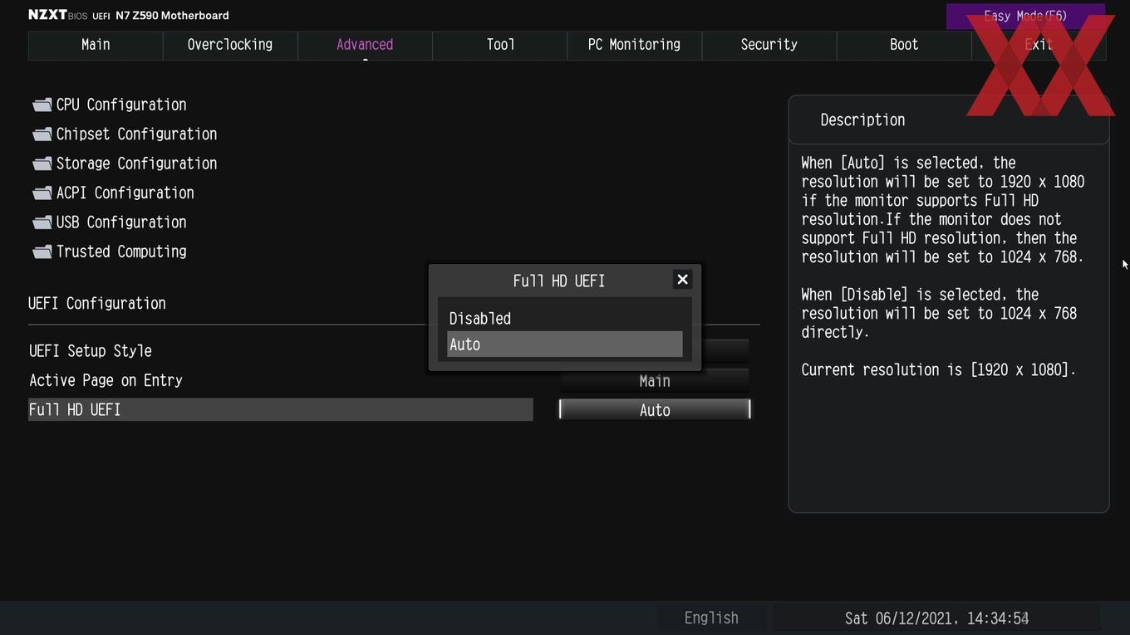The height and width of the screenshot is (635, 1130).
Task: Click the date and time display
Action: [936, 618]
